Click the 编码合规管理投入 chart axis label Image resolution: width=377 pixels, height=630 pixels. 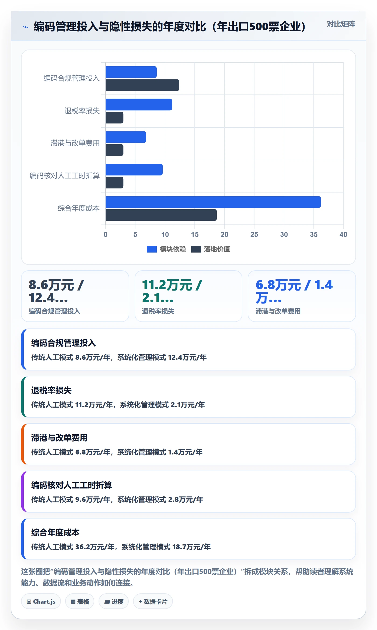72,78
